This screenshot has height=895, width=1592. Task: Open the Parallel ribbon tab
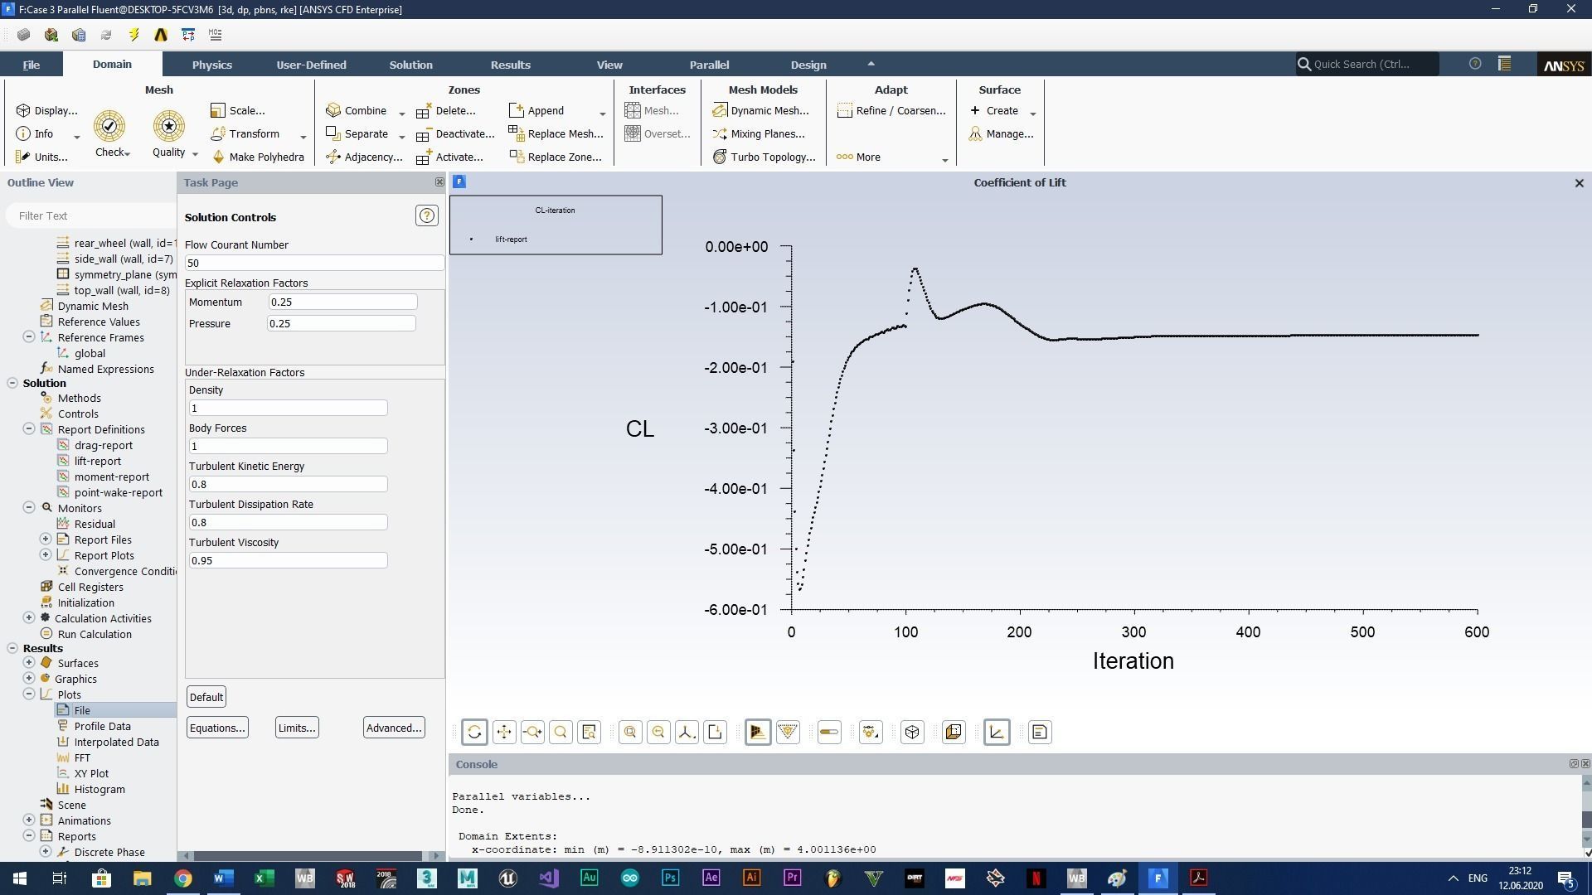coord(709,65)
